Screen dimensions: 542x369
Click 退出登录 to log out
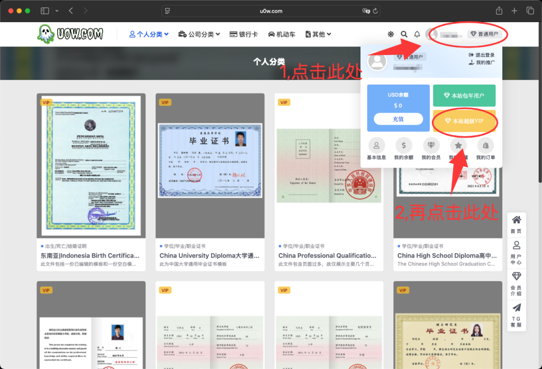pos(482,55)
